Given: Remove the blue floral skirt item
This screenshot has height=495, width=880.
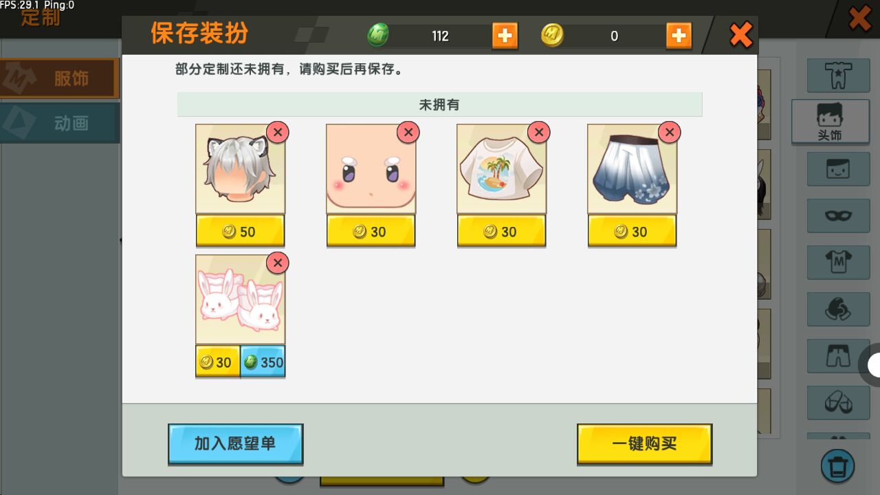Looking at the screenshot, I should coord(669,132).
